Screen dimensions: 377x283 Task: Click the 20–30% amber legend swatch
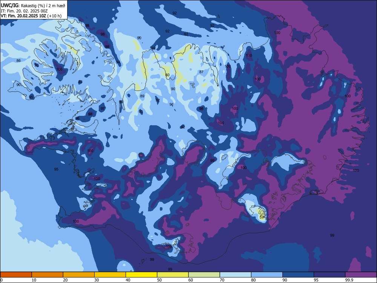pos(79,275)
